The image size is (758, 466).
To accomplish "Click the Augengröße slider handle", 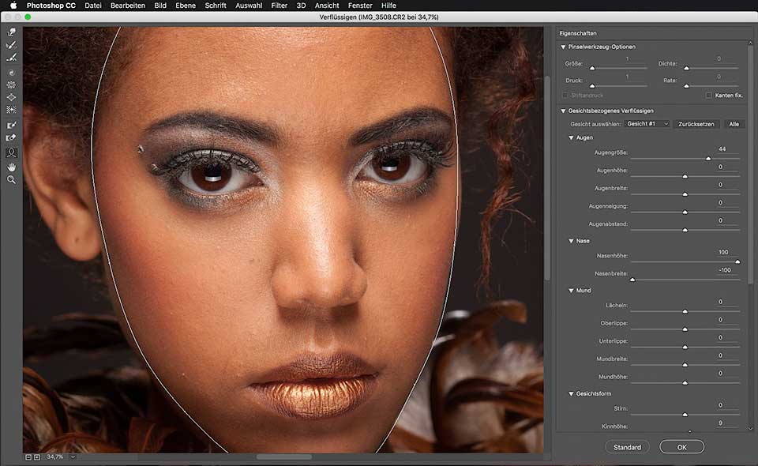I will click(708, 159).
